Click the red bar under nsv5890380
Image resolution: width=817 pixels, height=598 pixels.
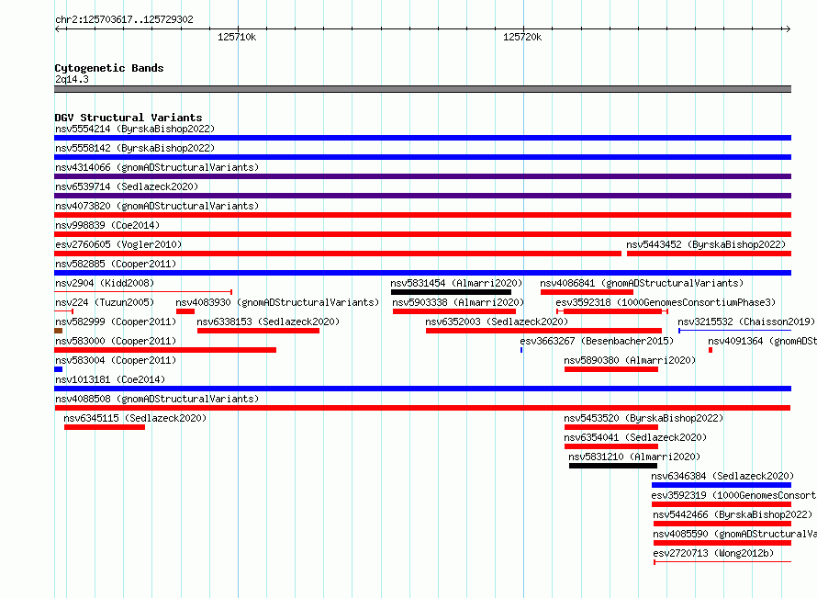611,369
